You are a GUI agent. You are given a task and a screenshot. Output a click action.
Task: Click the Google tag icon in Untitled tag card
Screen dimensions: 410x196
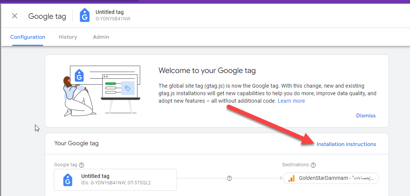[68, 180]
